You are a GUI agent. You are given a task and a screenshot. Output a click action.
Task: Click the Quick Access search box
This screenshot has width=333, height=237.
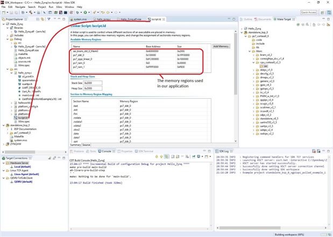(308, 12)
